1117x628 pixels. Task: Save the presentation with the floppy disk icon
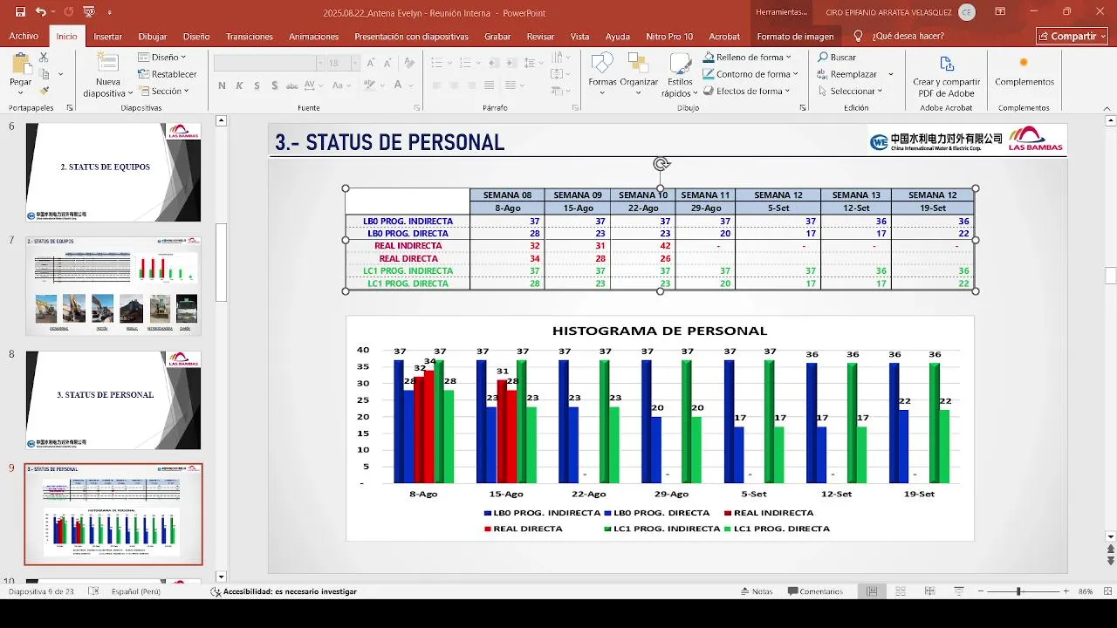pyautogui.click(x=20, y=12)
